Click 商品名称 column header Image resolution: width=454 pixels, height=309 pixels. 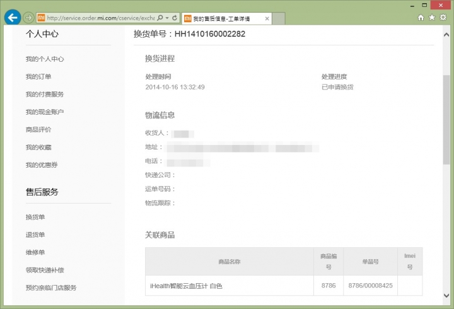(x=230, y=262)
